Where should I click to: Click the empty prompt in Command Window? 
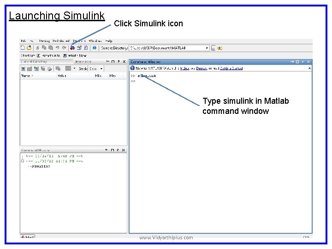point(133,81)
